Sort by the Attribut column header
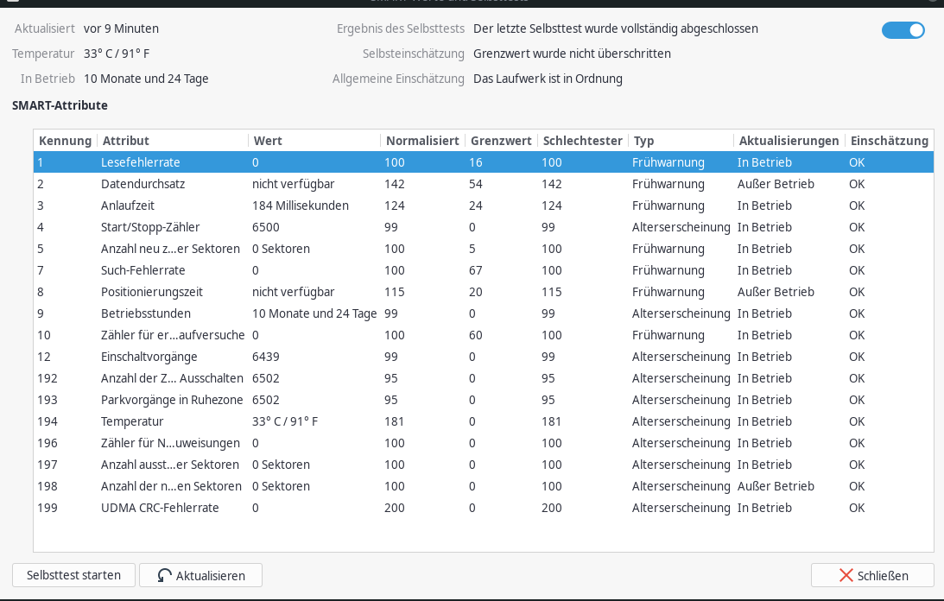 pyautogui.click(x=173, y=140)
